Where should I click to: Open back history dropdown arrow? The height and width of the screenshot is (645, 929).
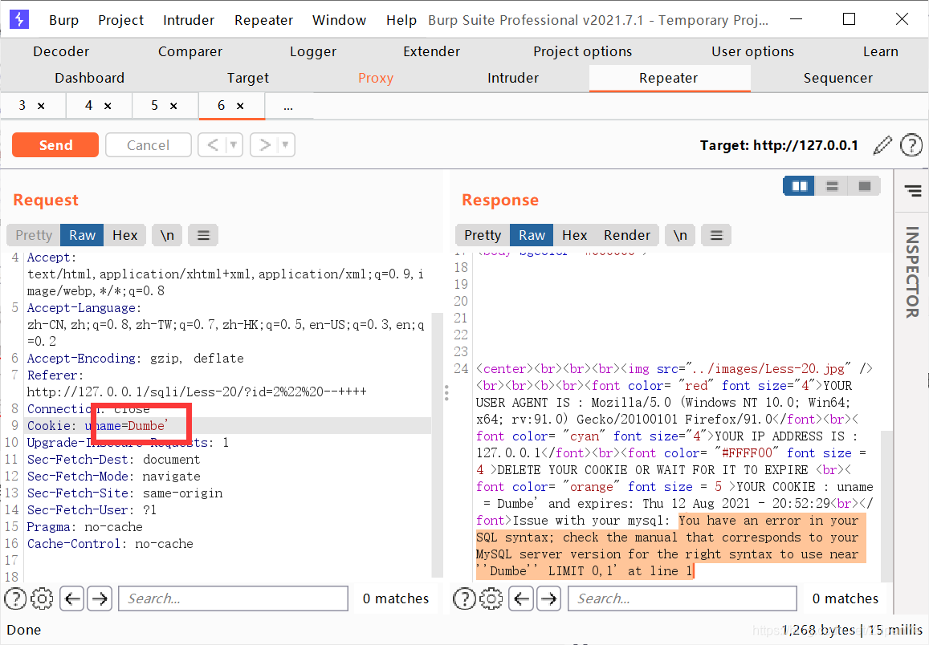pos(234,145)
